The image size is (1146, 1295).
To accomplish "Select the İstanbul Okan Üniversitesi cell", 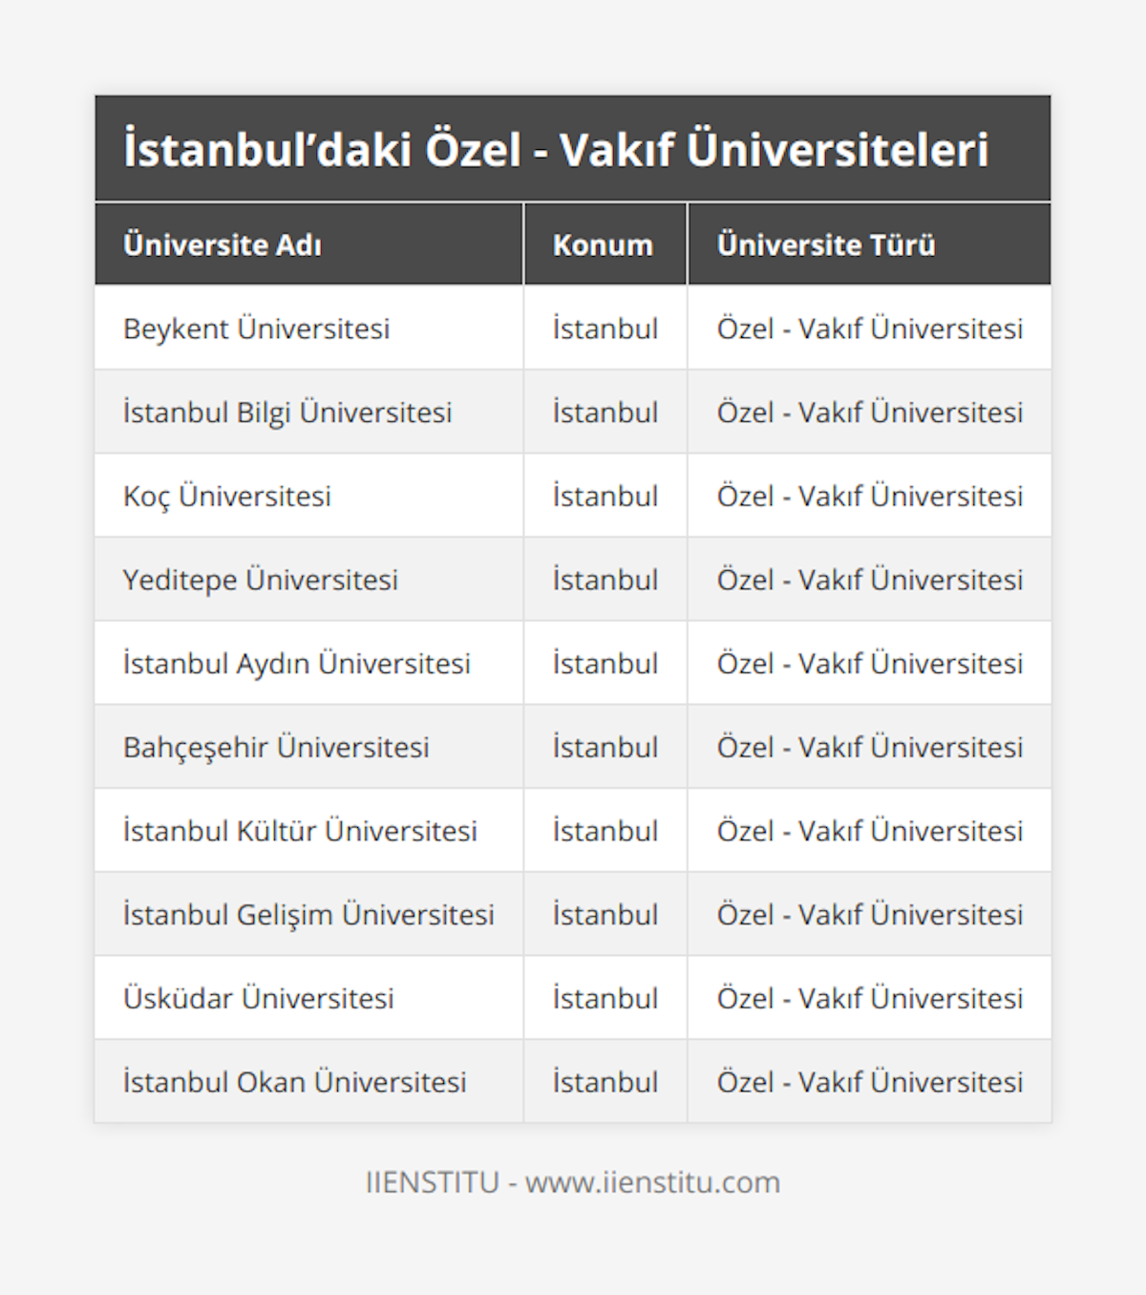I will click(295, 1082).
